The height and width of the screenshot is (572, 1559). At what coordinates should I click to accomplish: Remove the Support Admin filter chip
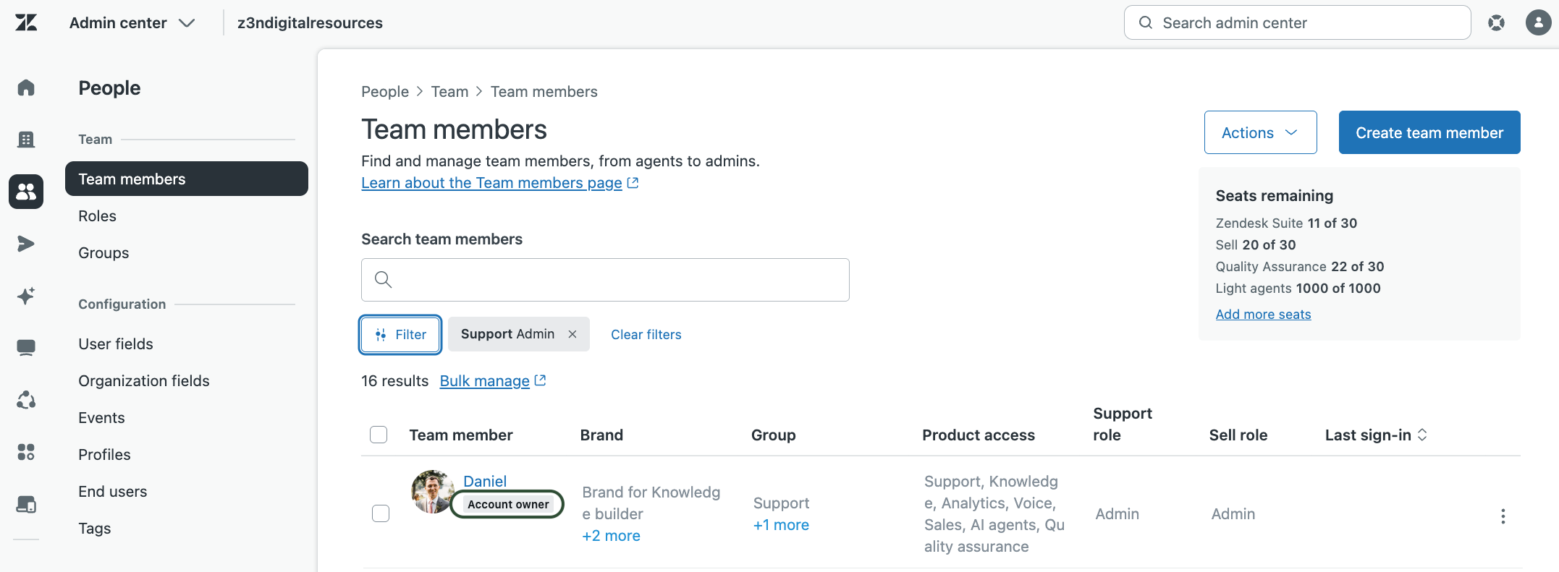[573, 334]
